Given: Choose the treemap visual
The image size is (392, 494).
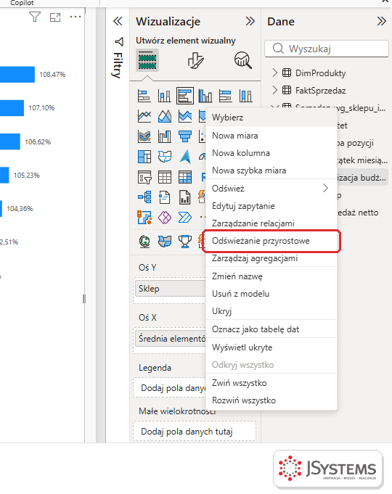Looking at the screenshot, I should [144, 157].
